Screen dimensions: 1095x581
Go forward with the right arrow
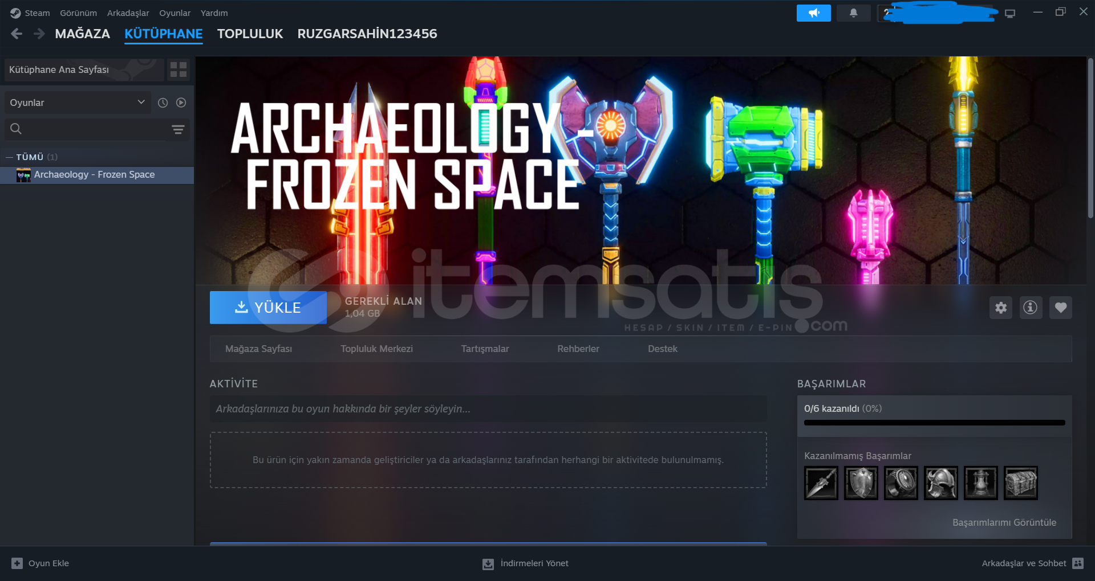(39, 34)
